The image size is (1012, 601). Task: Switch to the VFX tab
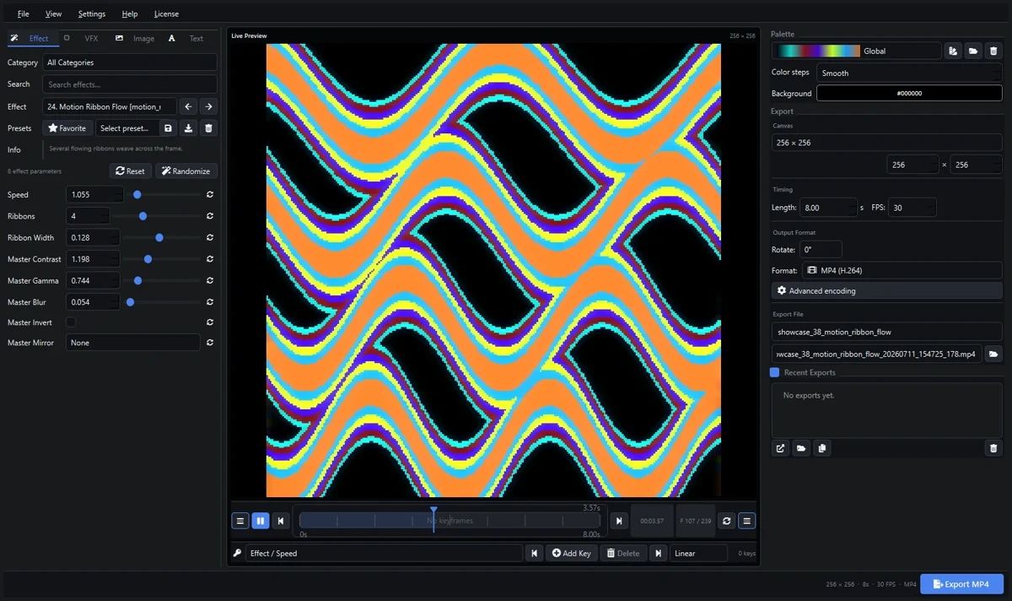tap(83, 38)
